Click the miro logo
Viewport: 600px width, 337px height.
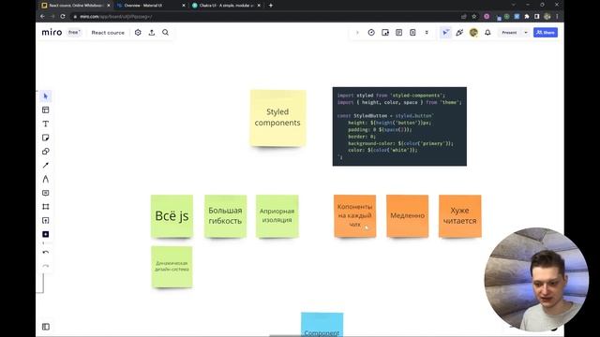click(x=52, y=32)
